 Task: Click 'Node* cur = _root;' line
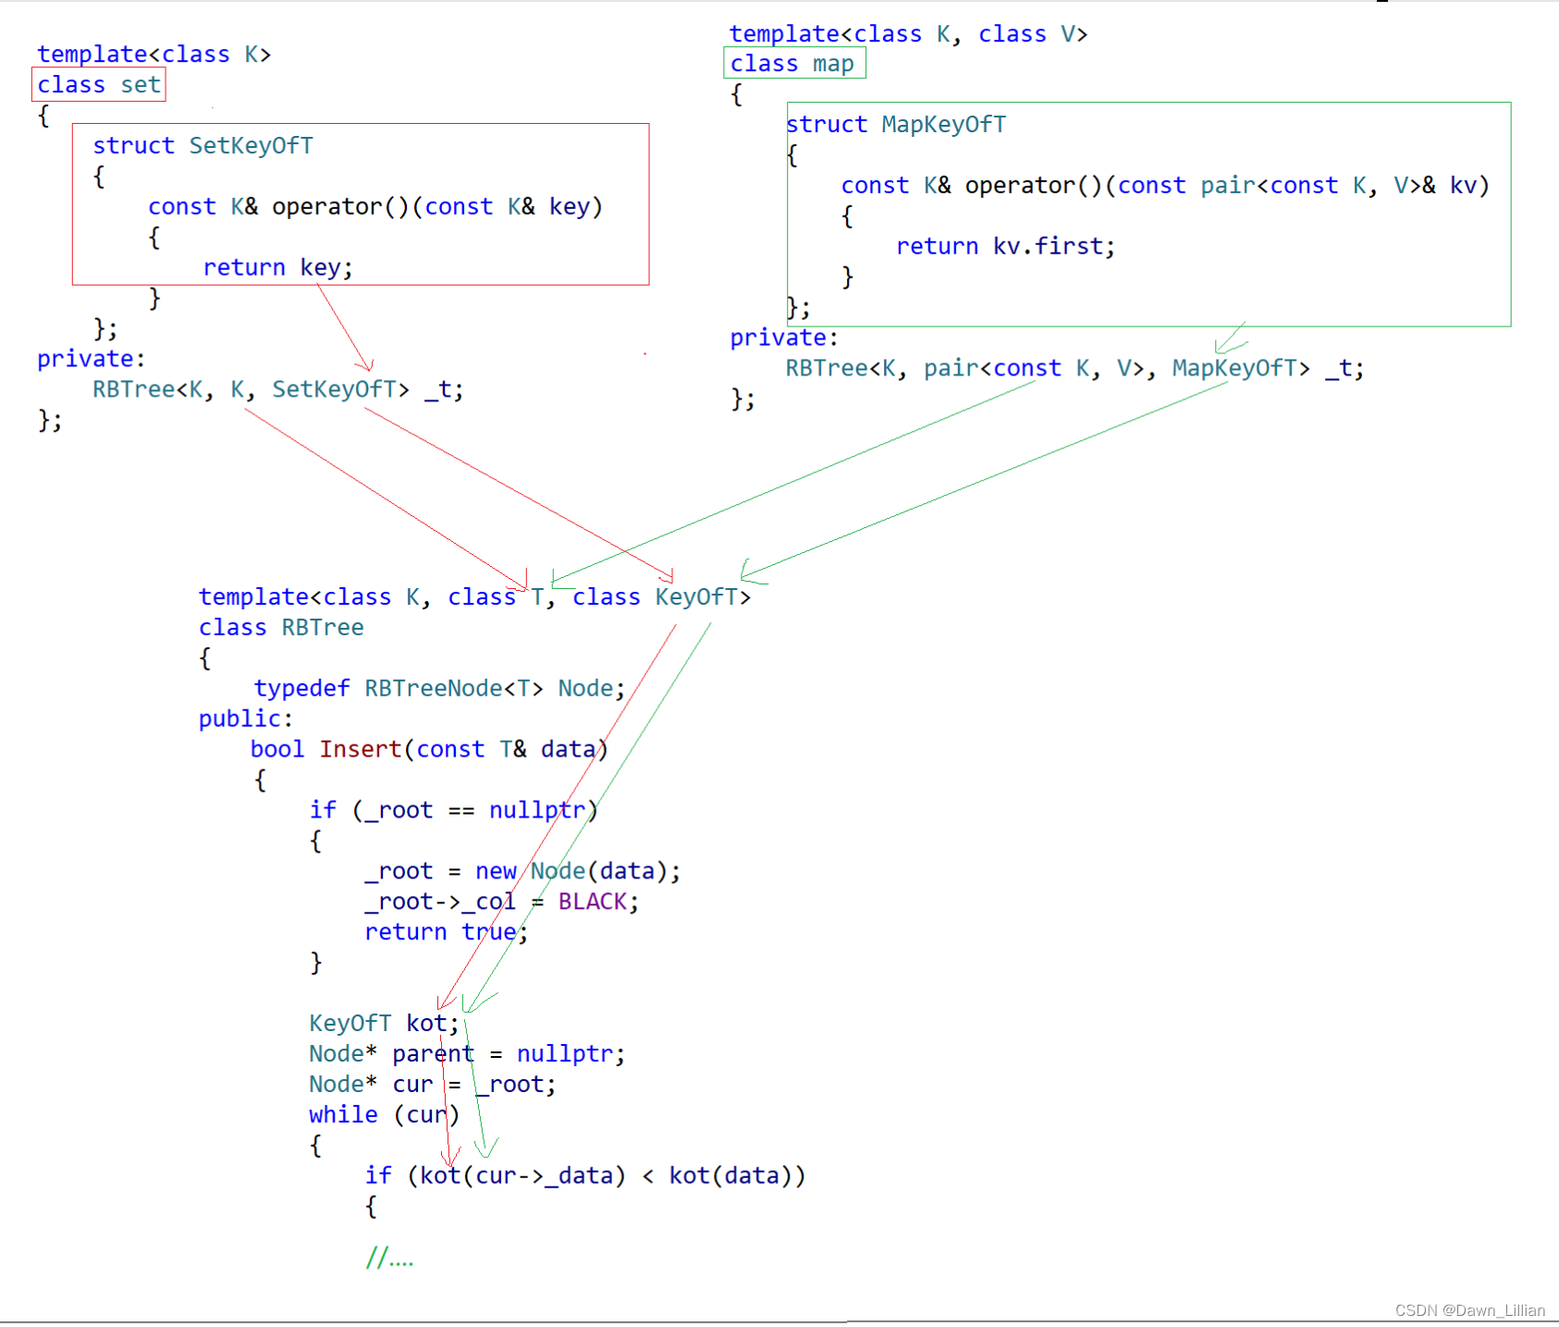point(433,1085)
